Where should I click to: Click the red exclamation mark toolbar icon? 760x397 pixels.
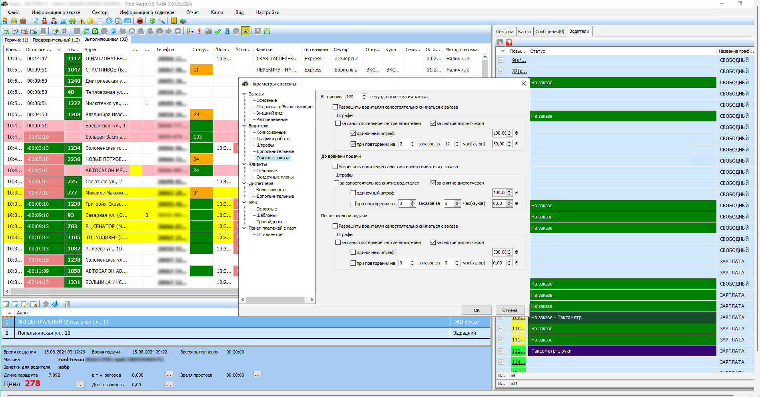click(199, 31)
